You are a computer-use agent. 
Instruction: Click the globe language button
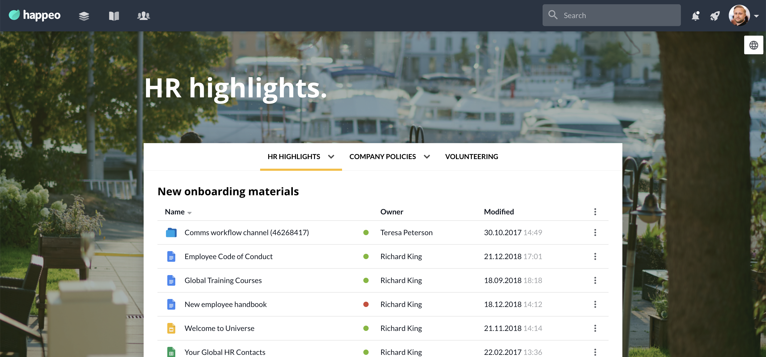click(x=753, y=45)
